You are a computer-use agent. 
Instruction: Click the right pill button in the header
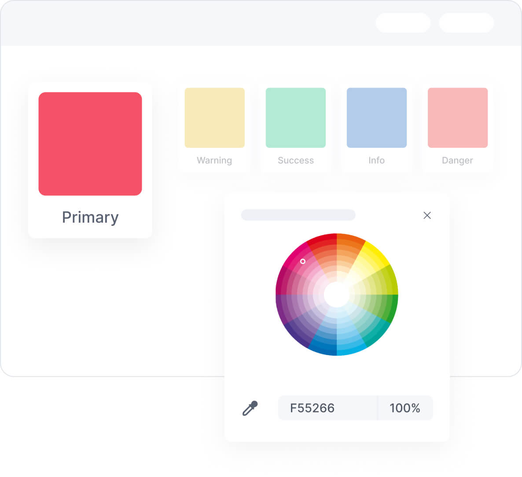(466, 23)
